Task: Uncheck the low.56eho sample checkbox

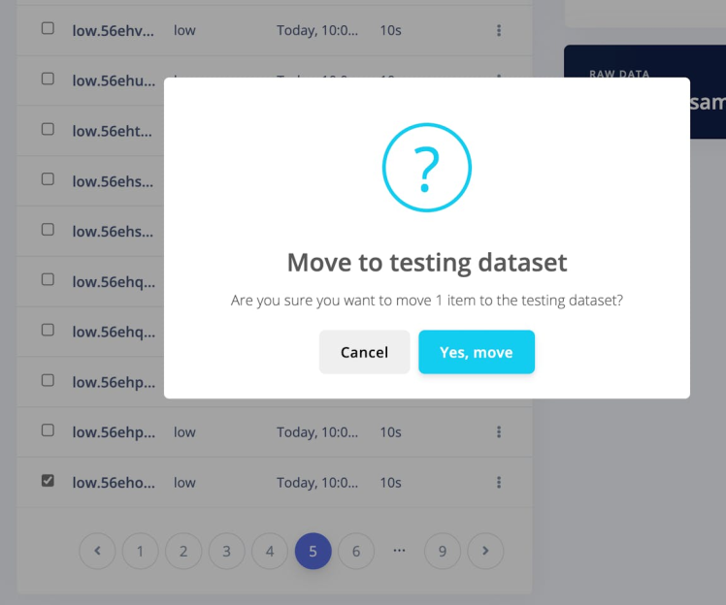Action: 48,481
